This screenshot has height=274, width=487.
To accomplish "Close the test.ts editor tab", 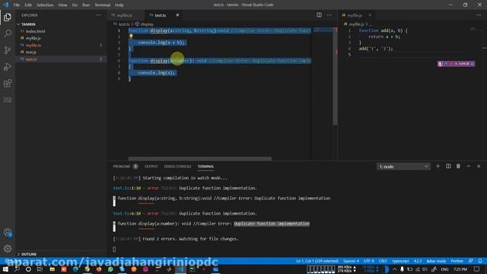I will coord(177,15).
